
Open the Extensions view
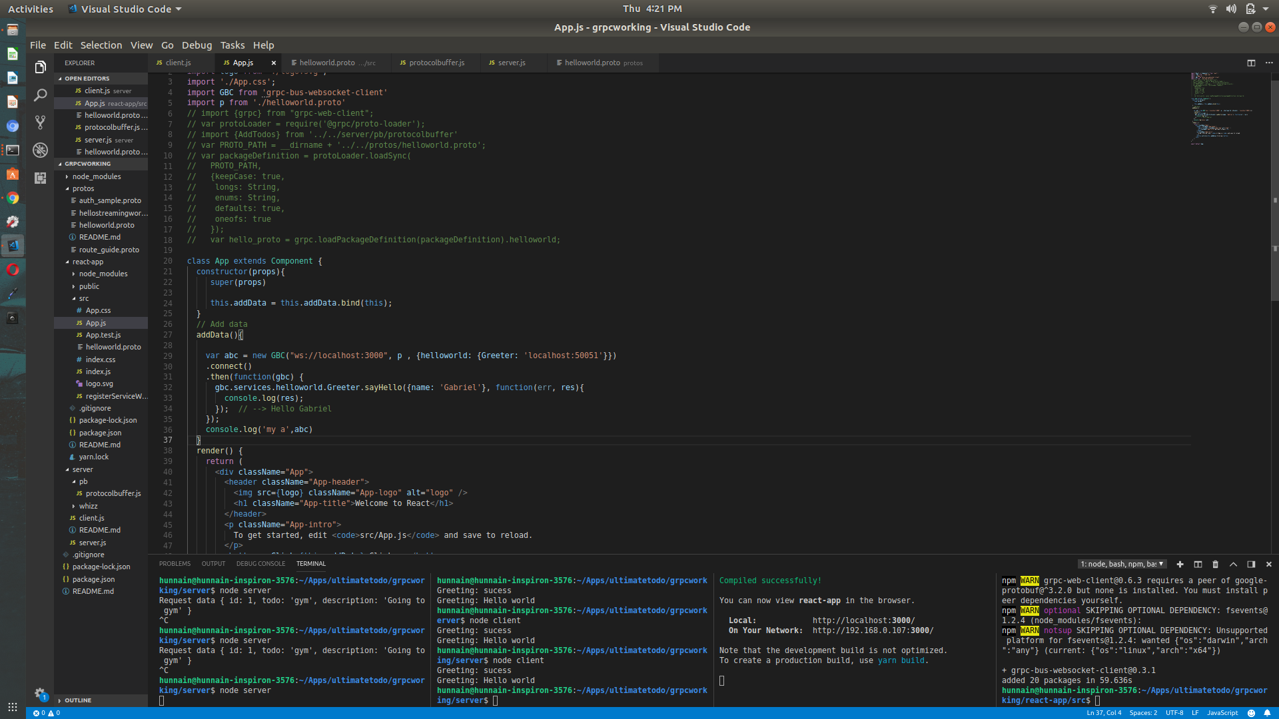[40, 178]
